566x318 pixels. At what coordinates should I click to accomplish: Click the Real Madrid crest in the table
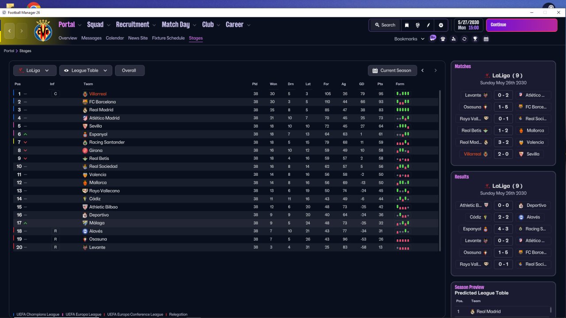[85, 110]
